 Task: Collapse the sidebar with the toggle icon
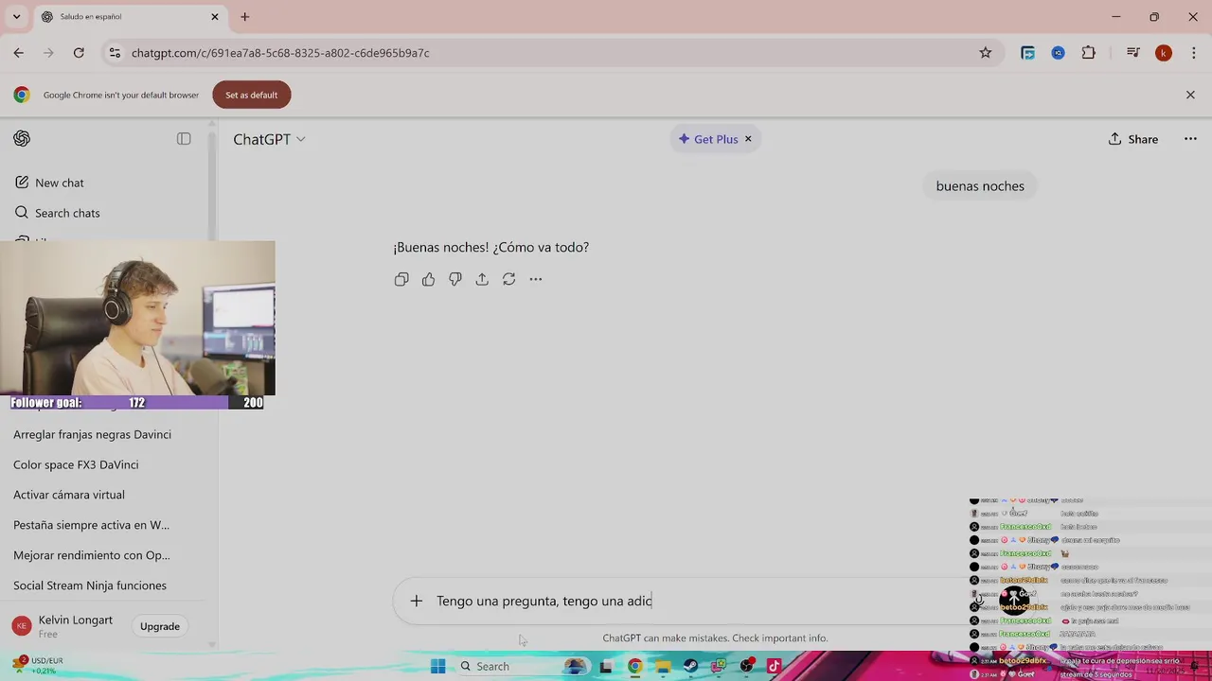click(184, 139)
